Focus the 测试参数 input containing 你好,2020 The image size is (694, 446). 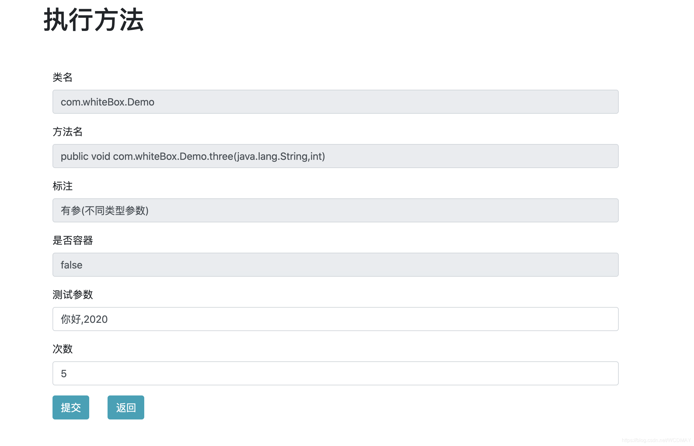(335, 319)
